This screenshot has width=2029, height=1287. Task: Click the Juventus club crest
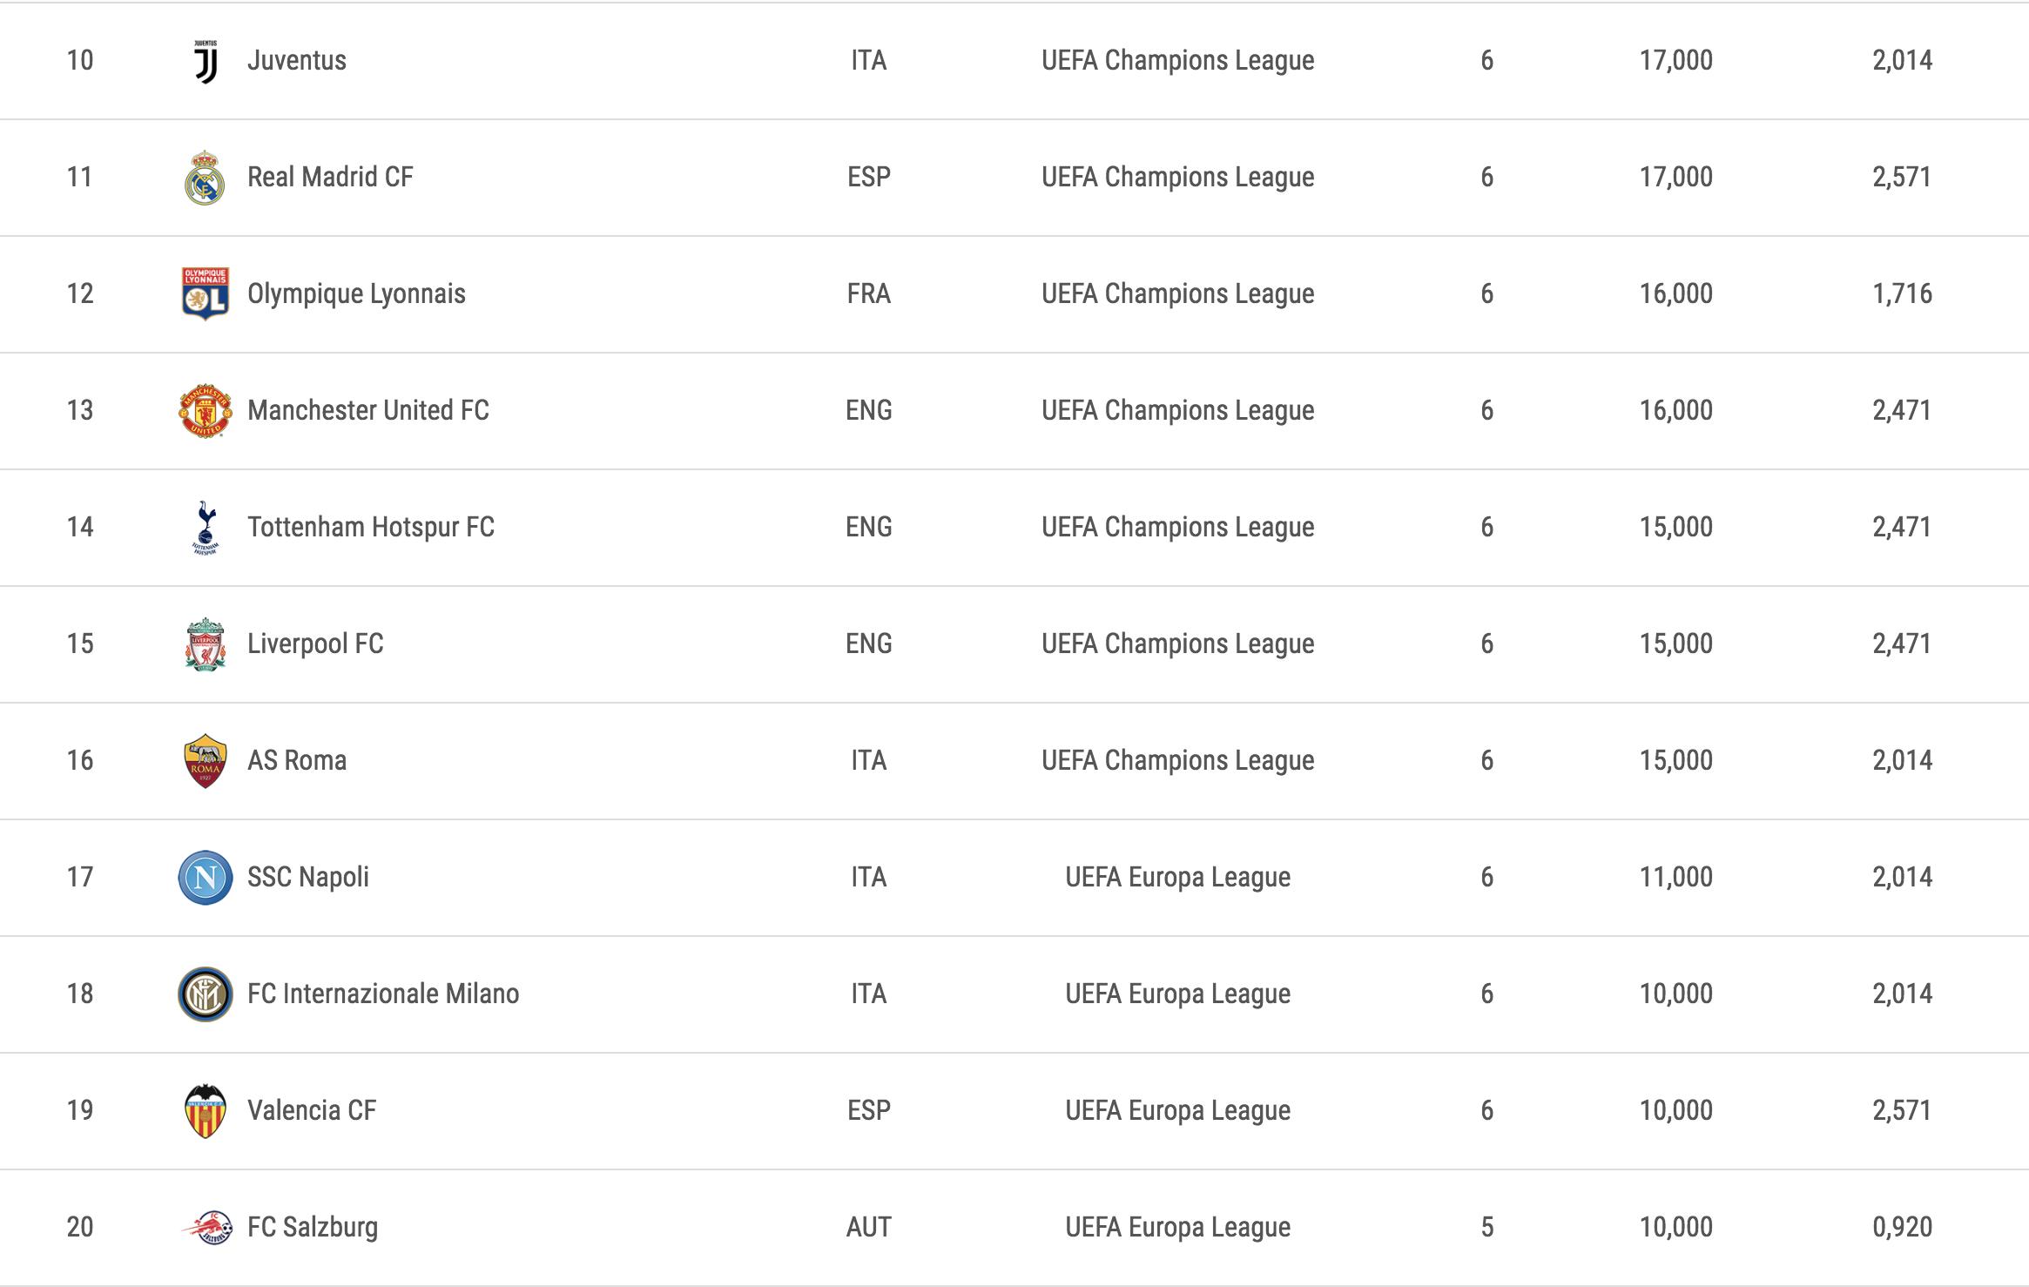206,61
